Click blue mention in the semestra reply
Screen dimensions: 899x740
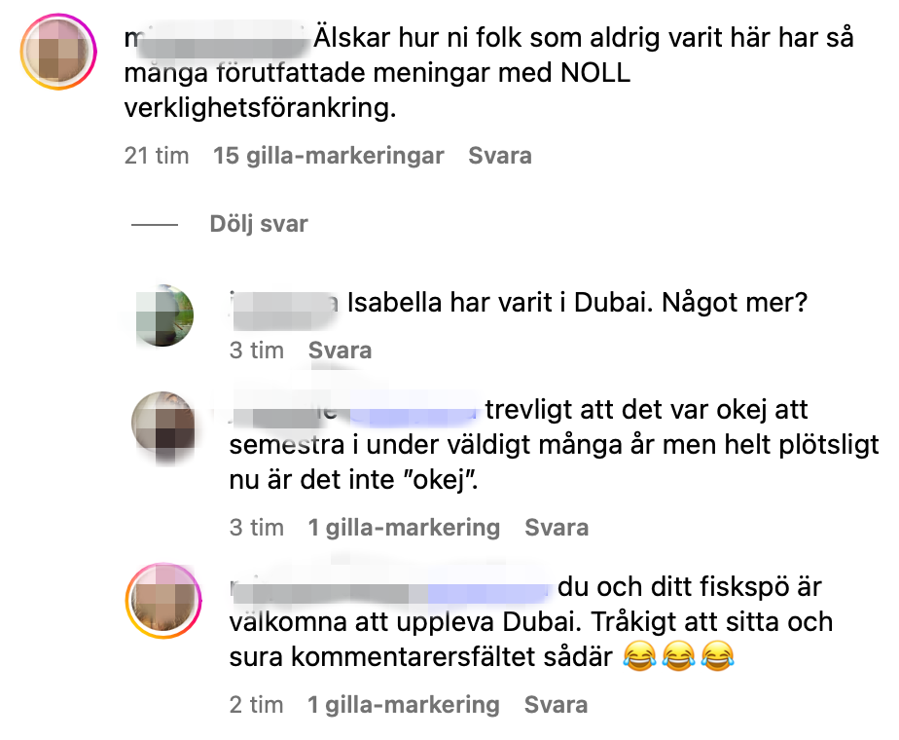click(413, 410)
